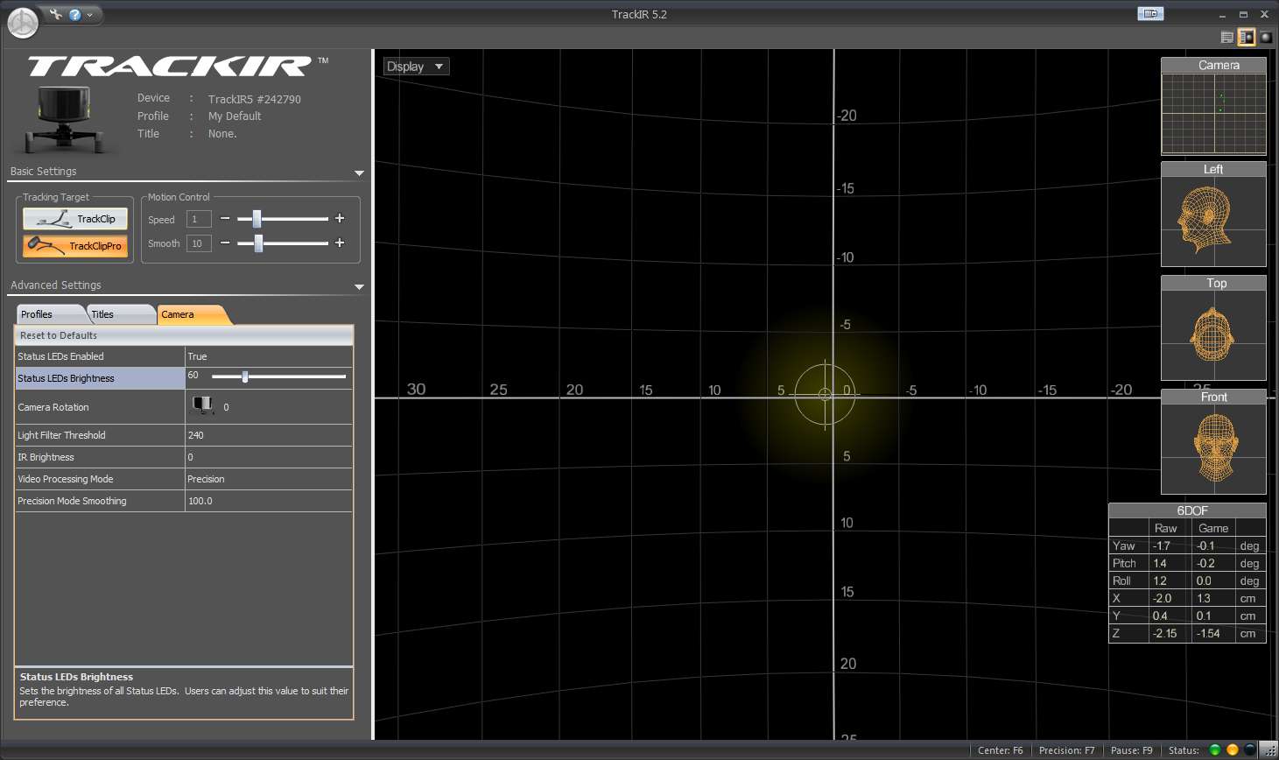Switch to the Titles tab

coord(121,314)
